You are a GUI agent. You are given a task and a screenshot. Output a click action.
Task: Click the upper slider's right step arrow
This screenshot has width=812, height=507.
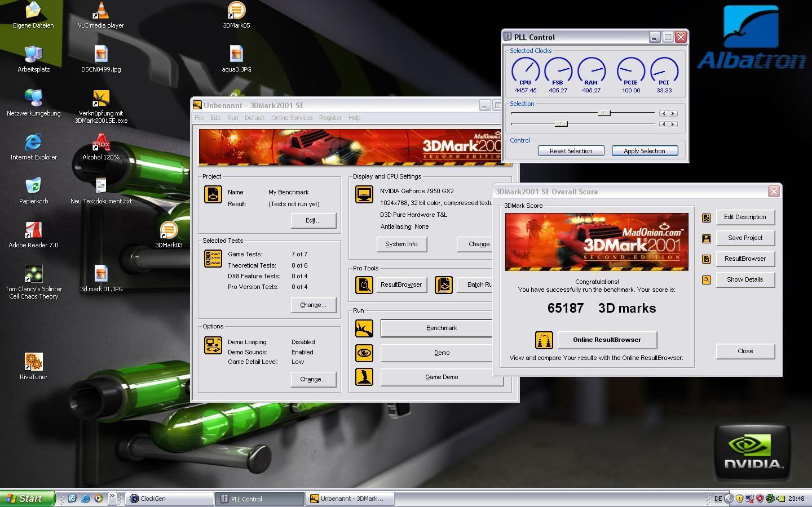(673, 113)
